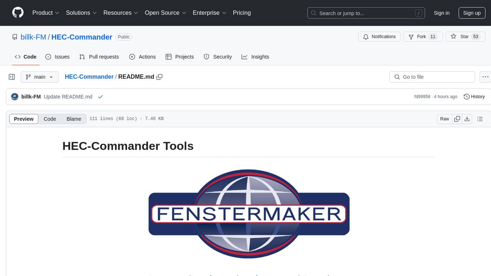Click the HEC-Commander Tools heading
This screenshot has height=276, width=491.
point(128,146)
